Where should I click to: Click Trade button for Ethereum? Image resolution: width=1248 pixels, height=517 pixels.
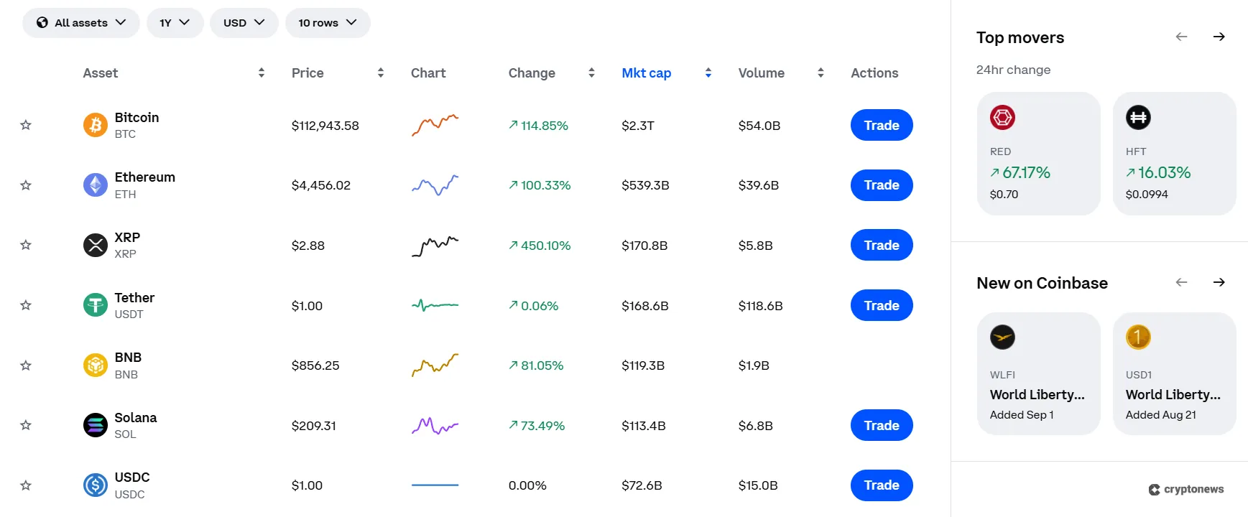[x=882, y=185]
